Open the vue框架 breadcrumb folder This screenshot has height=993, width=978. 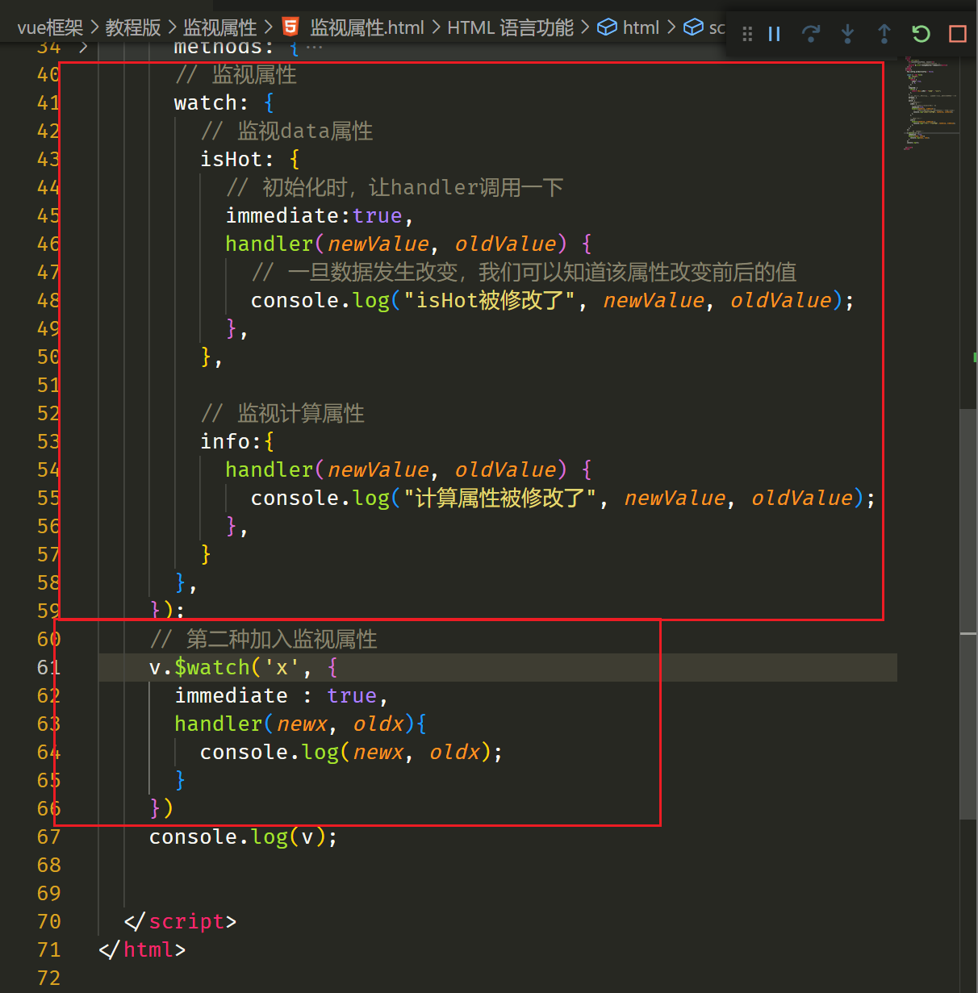click(x=50, y=27)
